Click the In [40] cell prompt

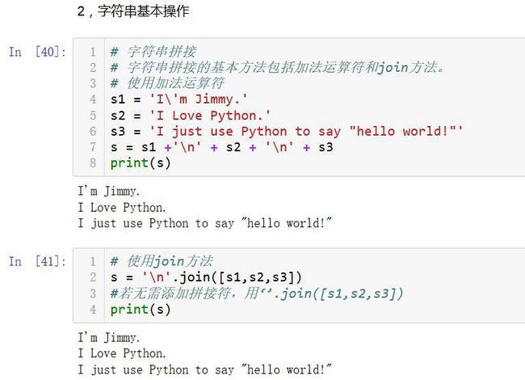(37, 52)
